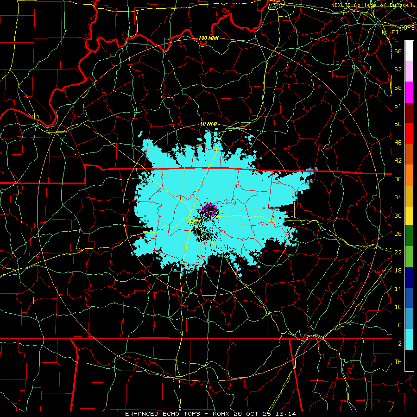Click the 38 legend value label
The height and width of the screenshot is (417, 417).
click(398, 179)
